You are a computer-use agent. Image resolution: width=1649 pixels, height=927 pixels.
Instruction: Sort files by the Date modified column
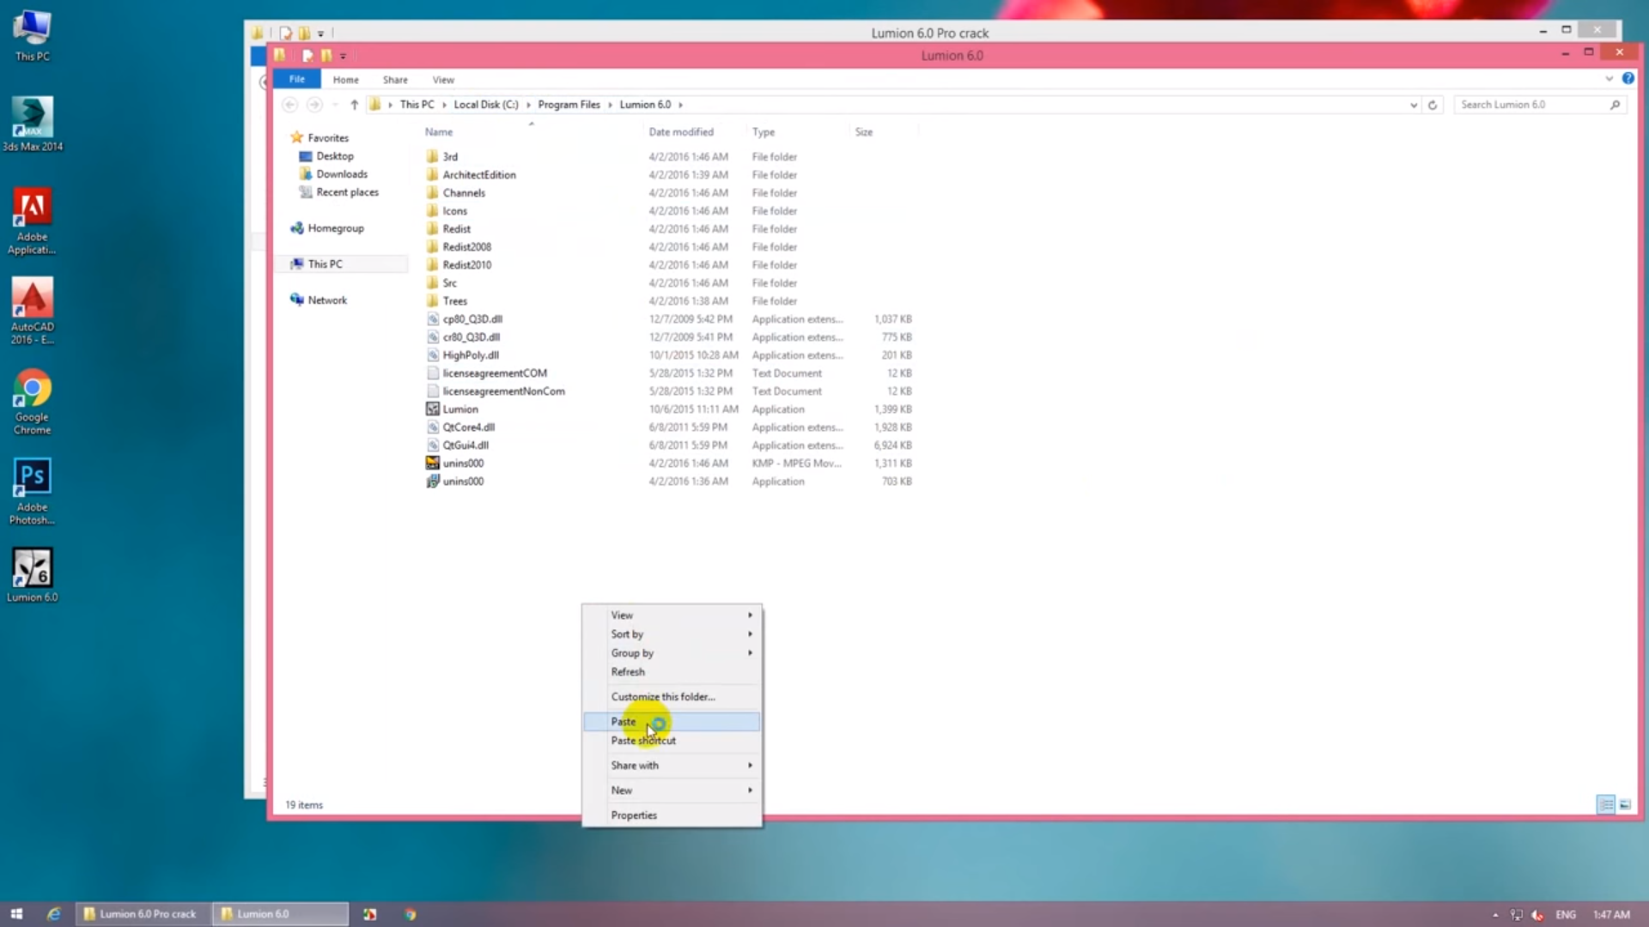click(x=681, y=132)
